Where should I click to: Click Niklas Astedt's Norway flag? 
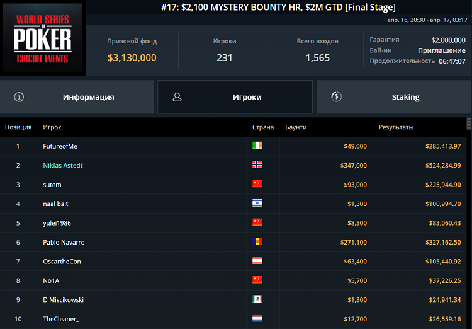pyautogui.click(x=257, y=165)
